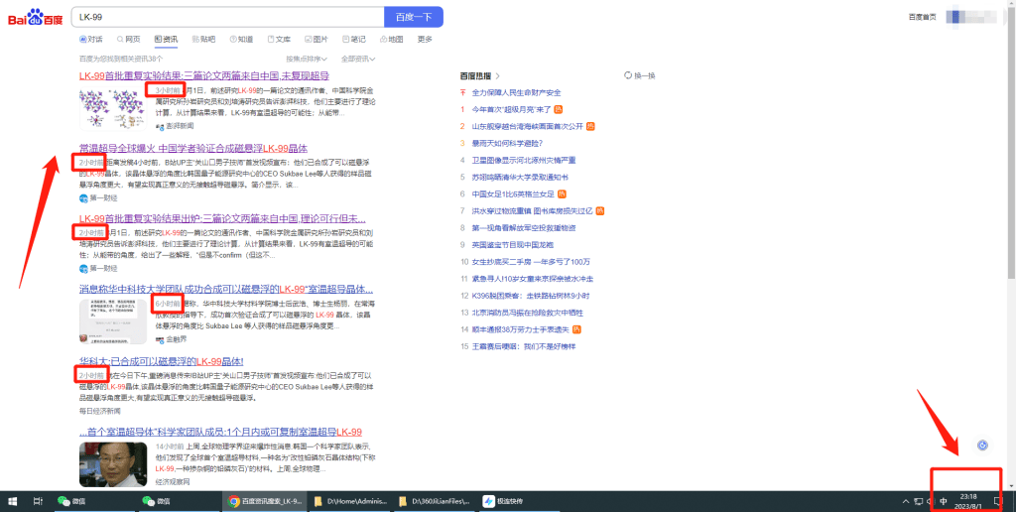Click the 百度一下 search button
Viewport: 1016px width, 512px height.
414,17
